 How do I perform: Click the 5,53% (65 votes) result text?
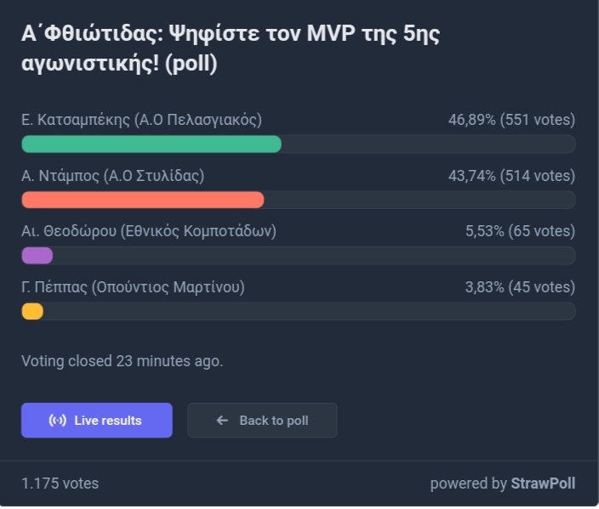click(521, 231)
